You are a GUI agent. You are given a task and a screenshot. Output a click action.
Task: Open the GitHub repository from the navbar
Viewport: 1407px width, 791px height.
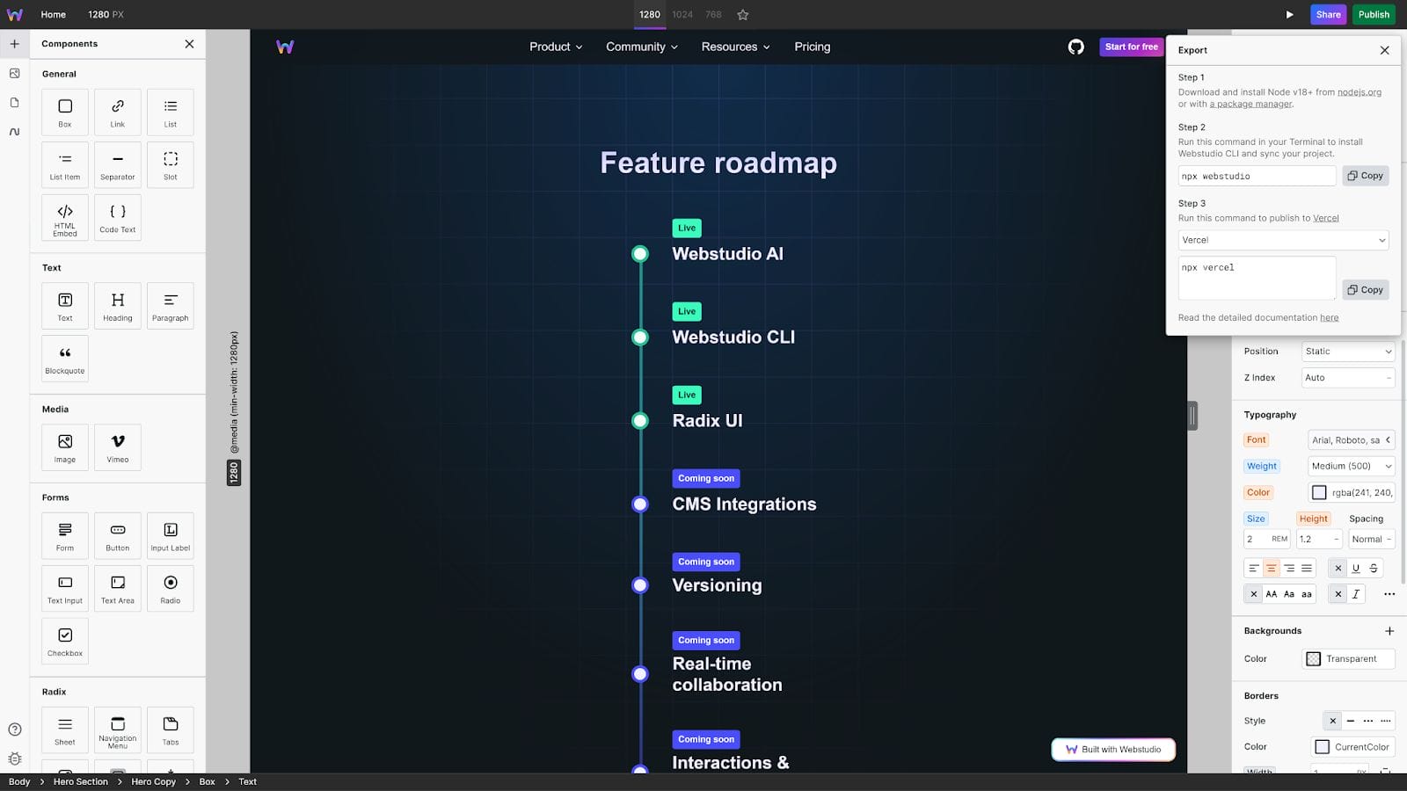pos(1076,47)
